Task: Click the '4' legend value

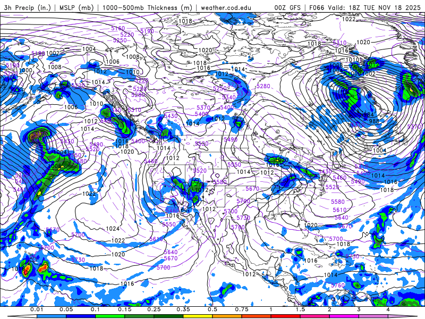Action: [x=388, y=309]
